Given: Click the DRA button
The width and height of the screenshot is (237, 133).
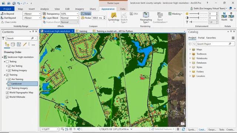Looking at the screenshot, I should pyautogui.click(x=134, y=14).
